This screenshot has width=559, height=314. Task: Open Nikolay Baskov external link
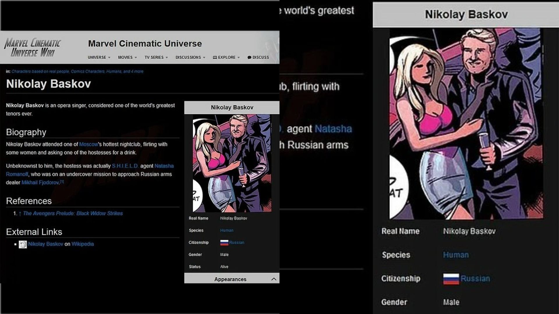(x=46, y=244)
